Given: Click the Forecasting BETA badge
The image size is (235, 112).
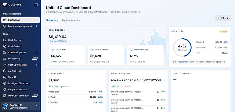Looking at the screenshot, I should coord(35,59).
